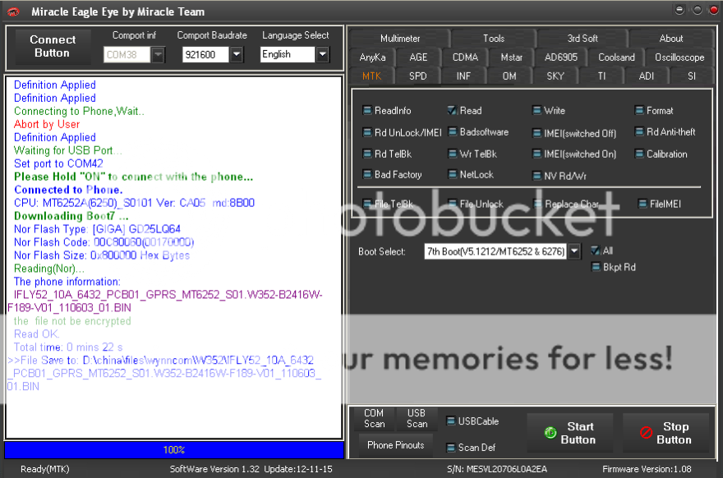Select the OM tab
723x478 pixels.
(509, 76)
